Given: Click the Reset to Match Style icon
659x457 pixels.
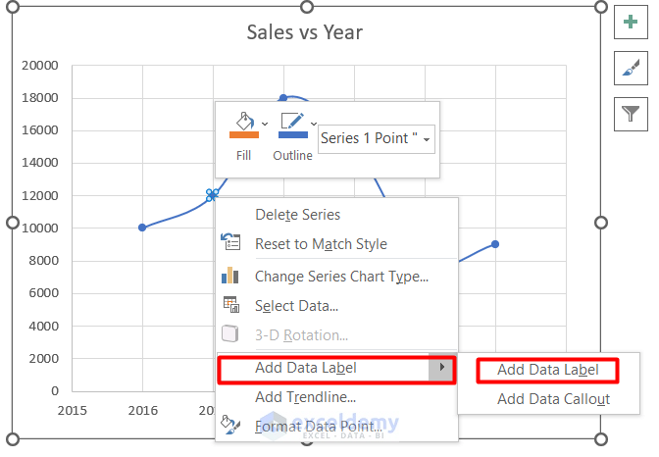Looking at the screenshot, I should pyautogui.click(x=231, y=244).
